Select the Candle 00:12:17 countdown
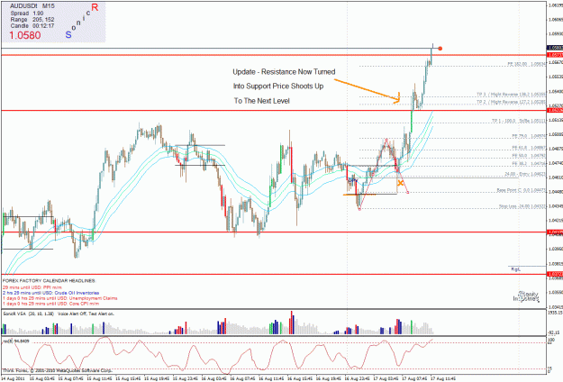The width and height of the screenshot is (563, 382). [x=32, y=26]
